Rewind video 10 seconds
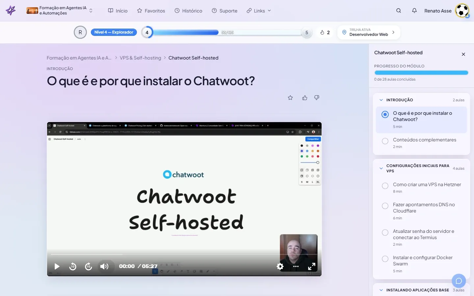Viewport: 474px width, 296px height. pyautogui.click(x=73, y=266)
